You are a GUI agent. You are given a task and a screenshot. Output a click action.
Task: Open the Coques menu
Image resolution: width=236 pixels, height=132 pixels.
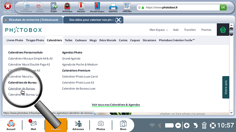[135, 40]
